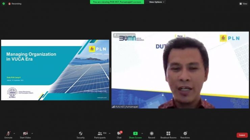Click the PLN HST_Purnamajati name label
250x140 pixels.
click(x=125, y=107)
